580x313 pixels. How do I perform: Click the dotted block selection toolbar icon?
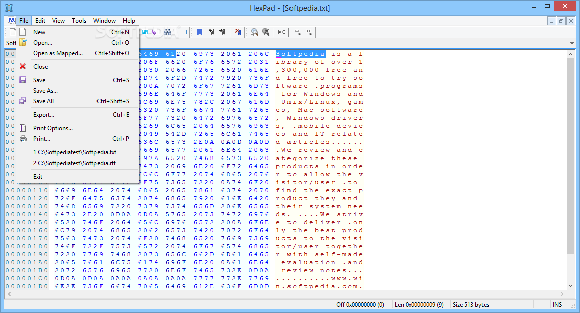pos(145,32)
